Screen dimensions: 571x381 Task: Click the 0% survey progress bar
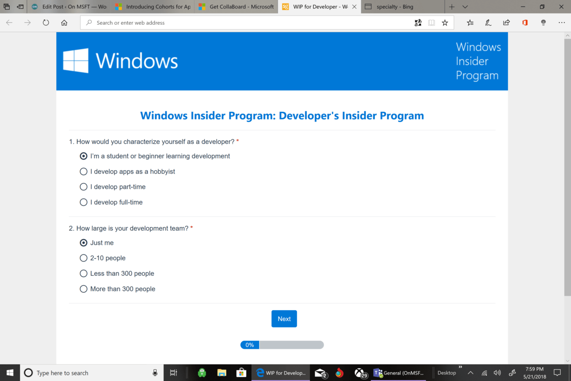(x=282, y=345)
